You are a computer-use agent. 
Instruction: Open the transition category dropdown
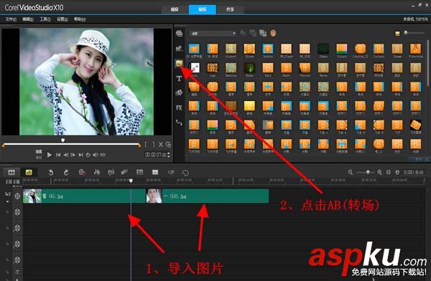click(x=213, y=34)
